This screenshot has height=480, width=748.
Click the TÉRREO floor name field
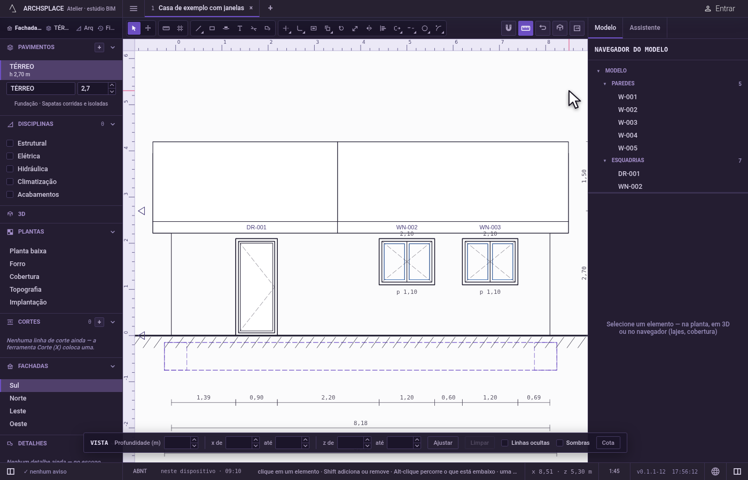(x=41, y=89)
